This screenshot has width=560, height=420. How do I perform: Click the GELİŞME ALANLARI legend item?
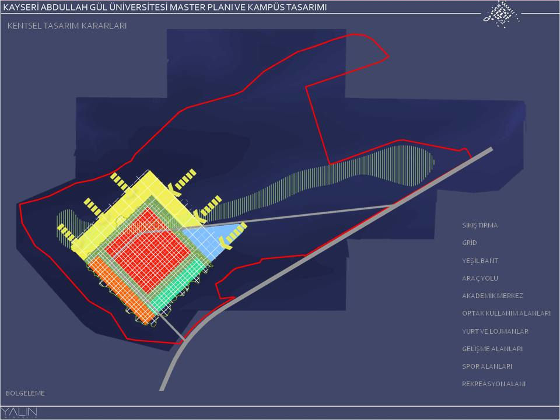492,349
